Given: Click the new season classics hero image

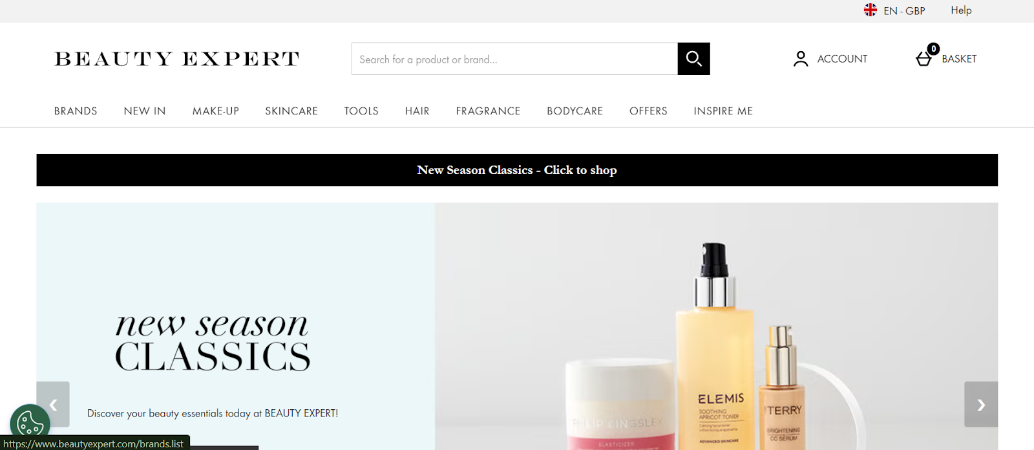Looking at the screenshot, I should click(517, 327).
